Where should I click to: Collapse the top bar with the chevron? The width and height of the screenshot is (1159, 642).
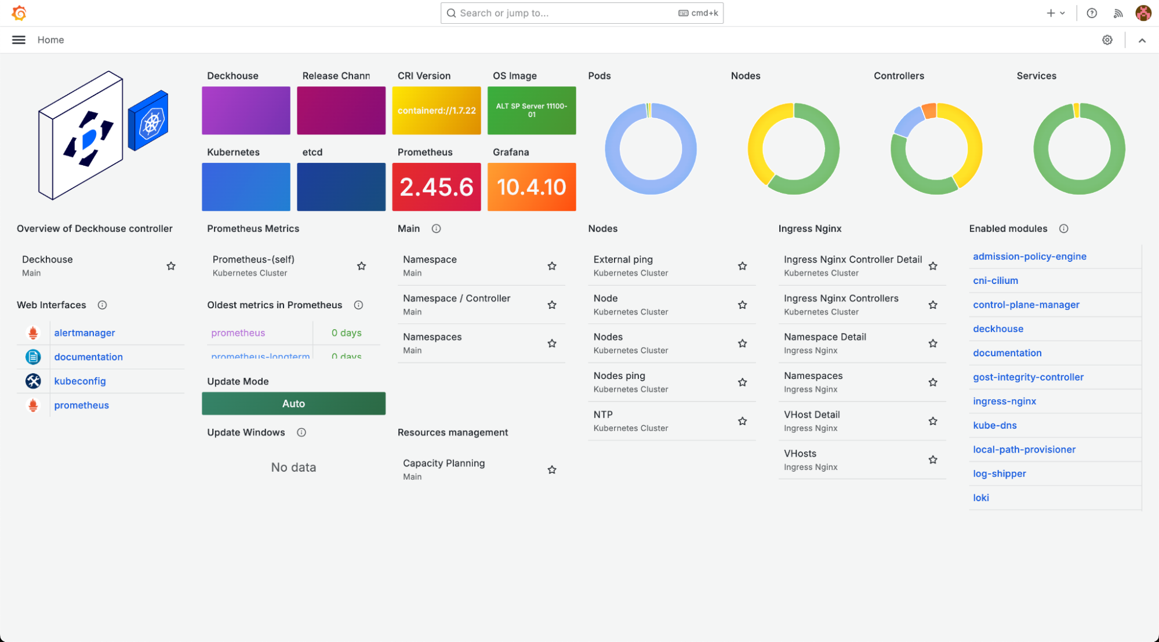pyautogui.click(x=1142, y=40)
